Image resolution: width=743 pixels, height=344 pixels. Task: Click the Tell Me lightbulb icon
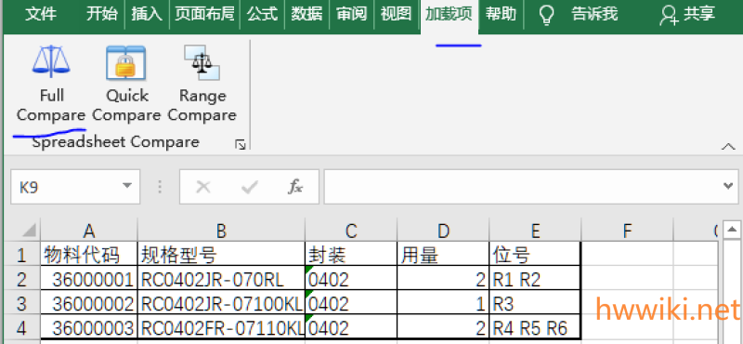(547, 15)
